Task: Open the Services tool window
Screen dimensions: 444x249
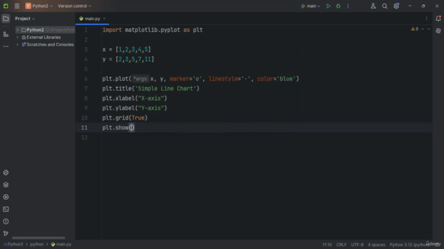Action: 6,197
